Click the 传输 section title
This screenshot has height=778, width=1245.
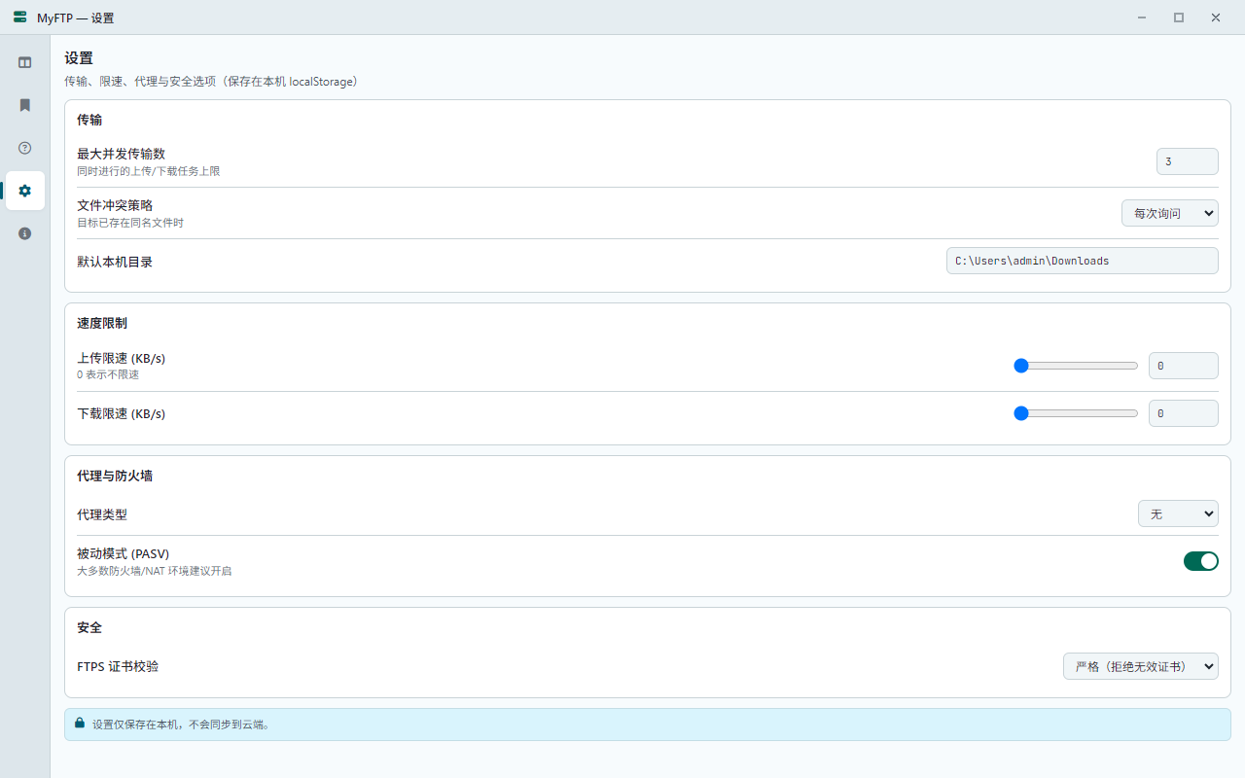click(89, 120)
